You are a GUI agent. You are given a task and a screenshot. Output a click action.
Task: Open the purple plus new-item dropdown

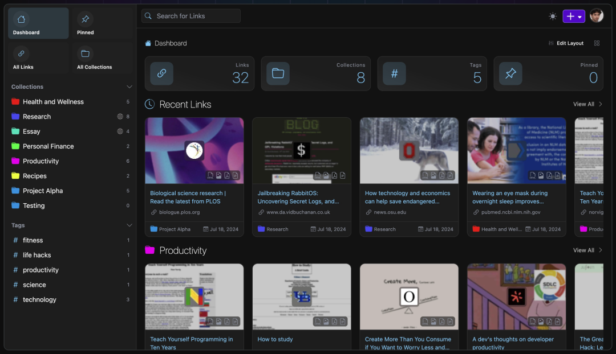pos(573,17)
